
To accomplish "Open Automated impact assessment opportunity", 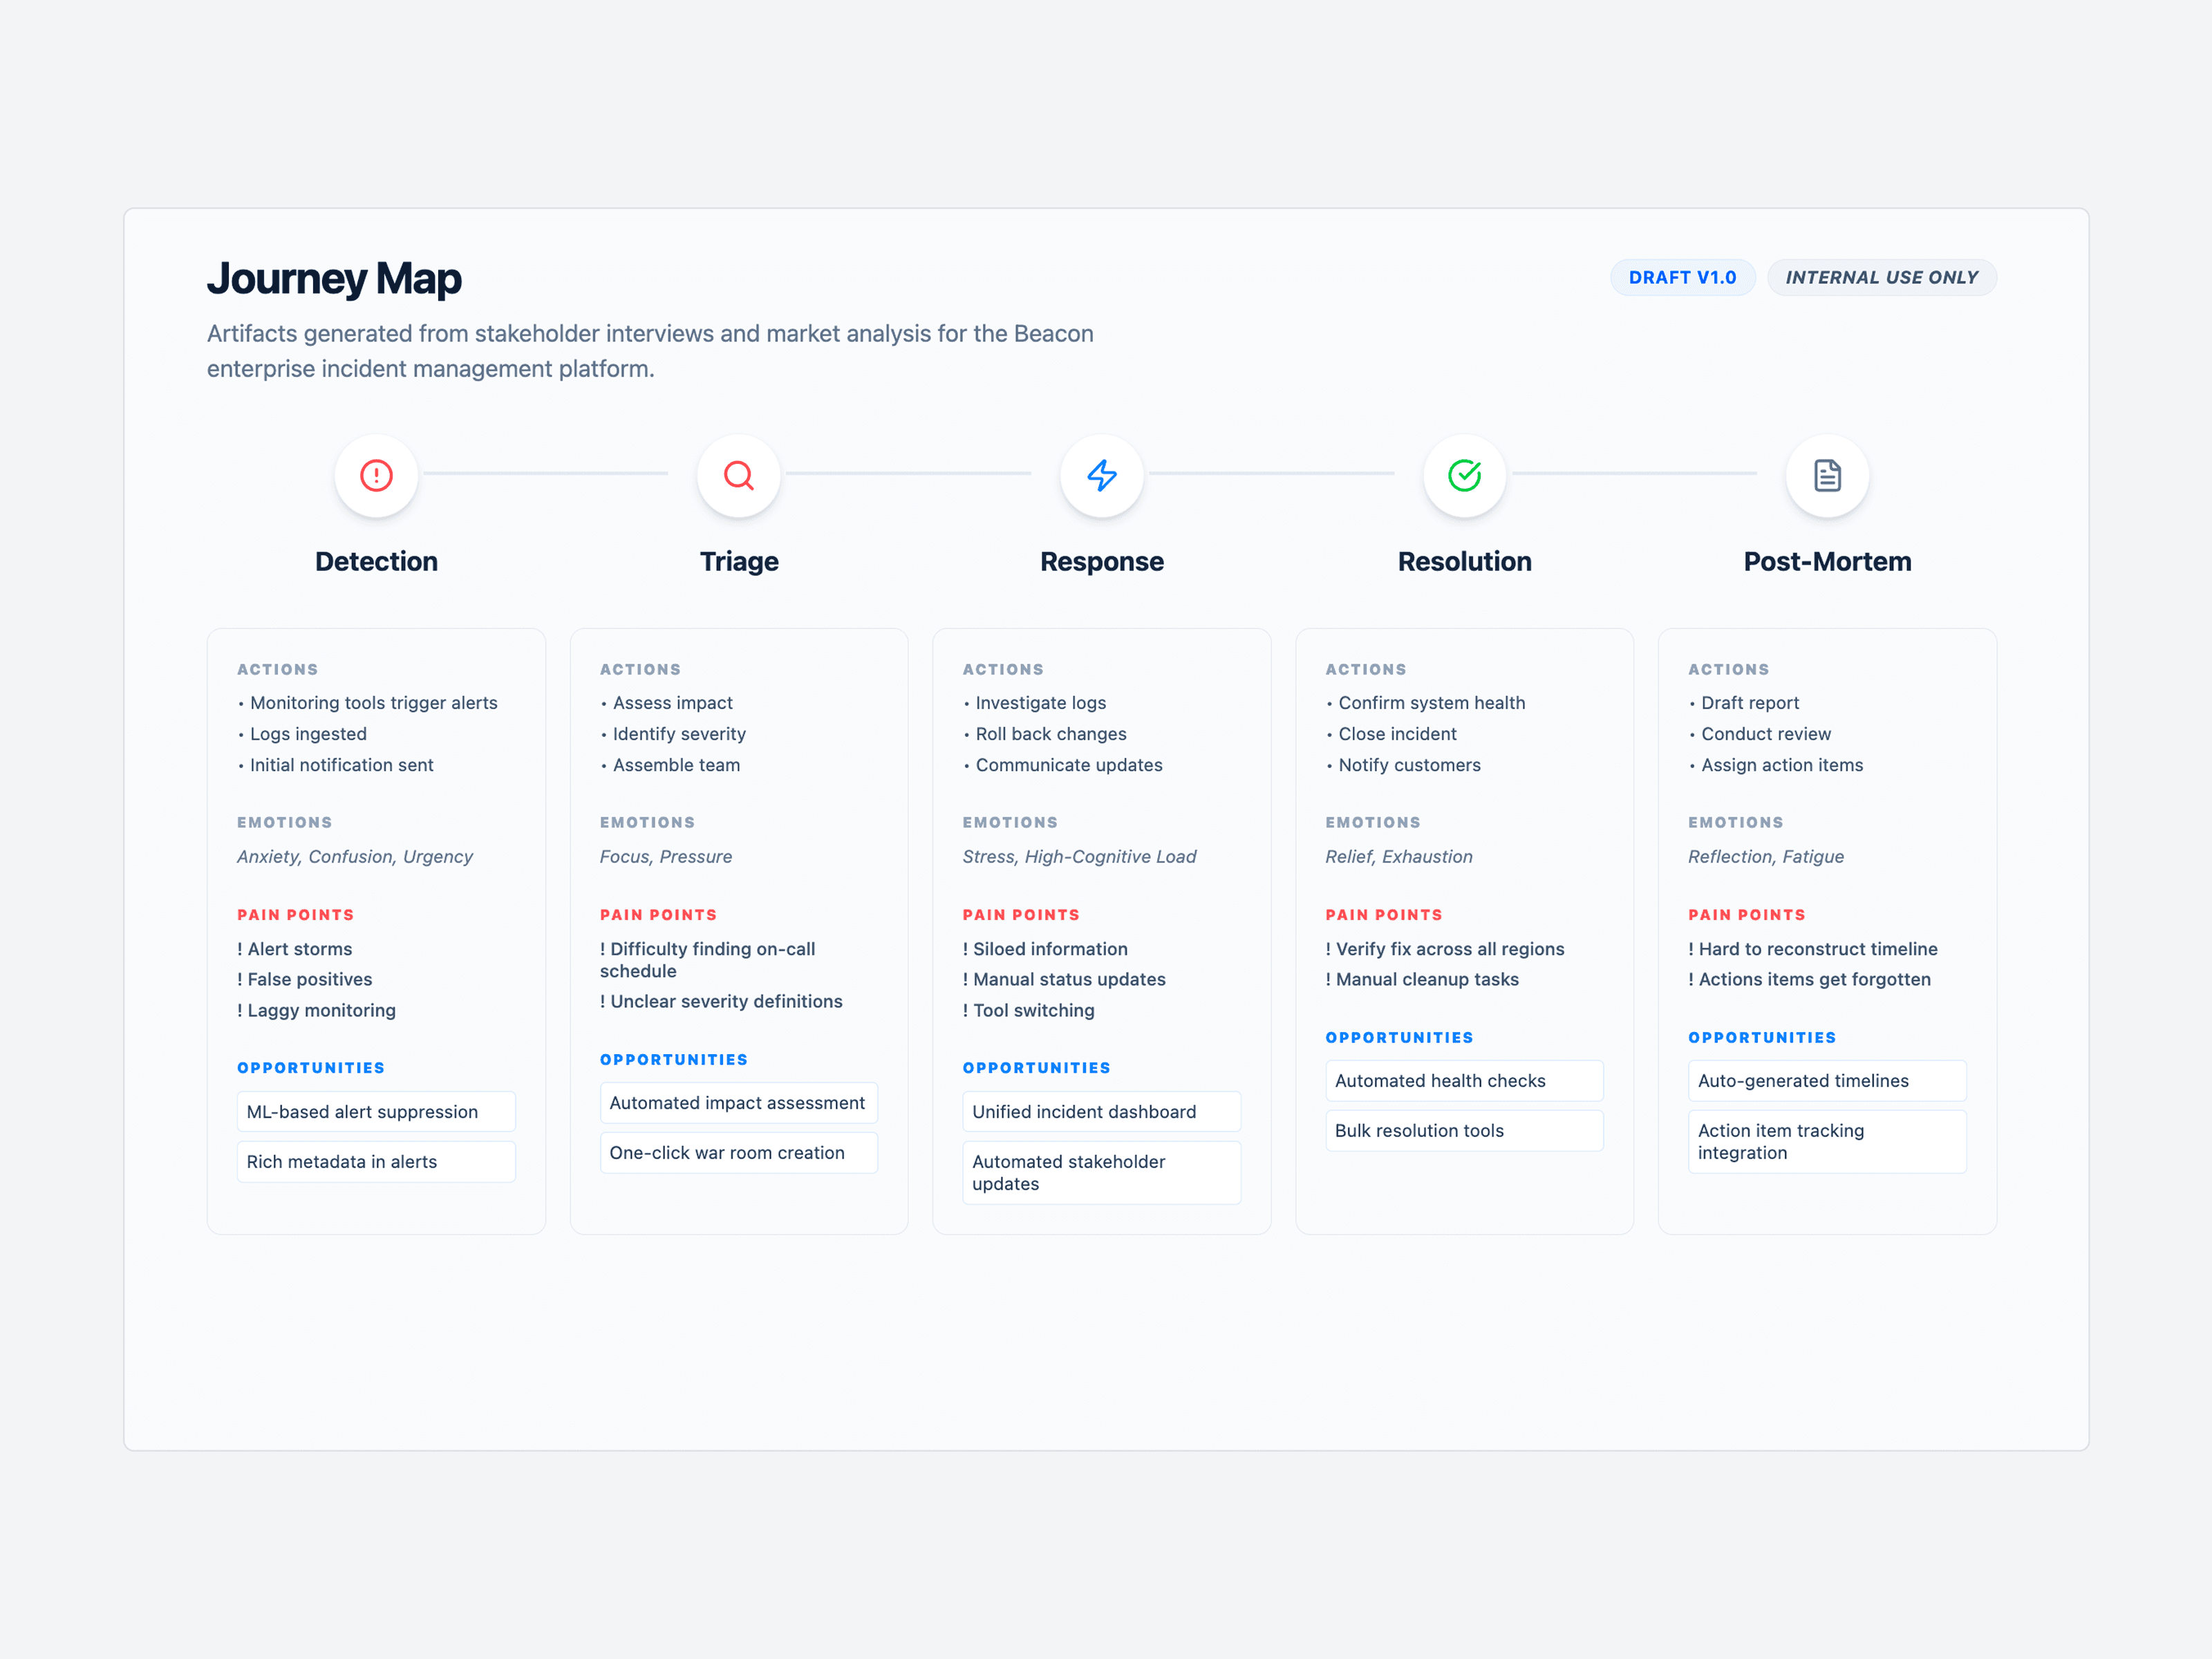I will (738, 1102).
